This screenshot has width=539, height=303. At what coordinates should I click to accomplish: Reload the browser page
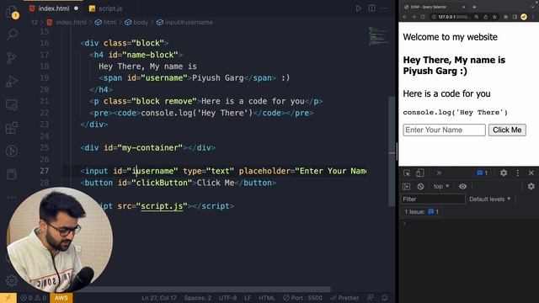(x=423, y=17)
